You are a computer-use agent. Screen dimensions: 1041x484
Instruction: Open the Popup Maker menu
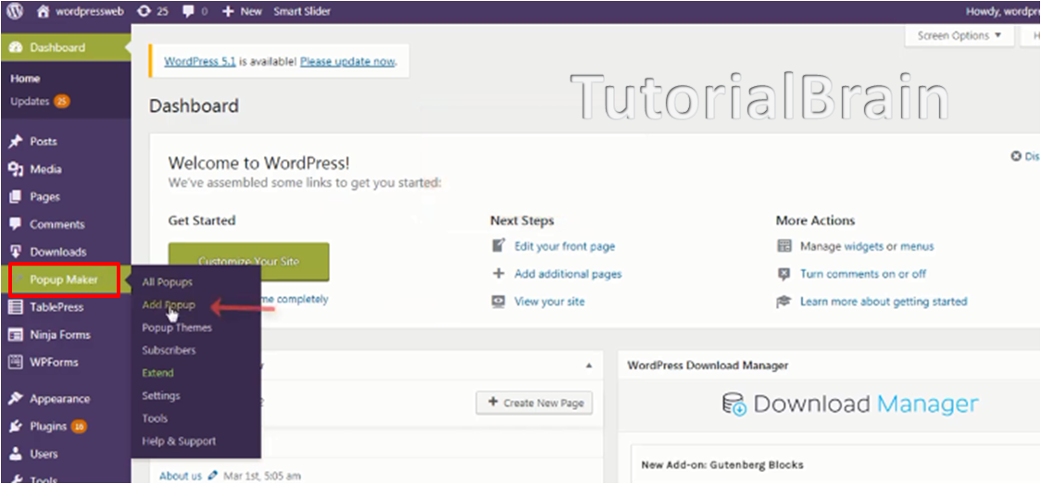pyautogui.click(x=65, y=279)
